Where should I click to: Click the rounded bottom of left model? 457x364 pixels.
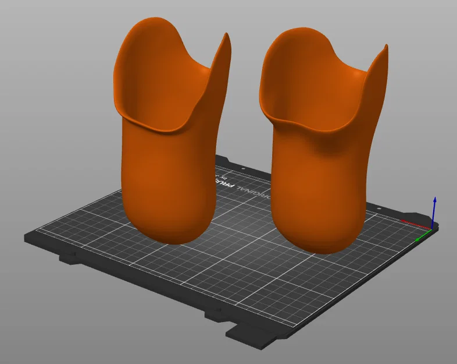(172, 234)
